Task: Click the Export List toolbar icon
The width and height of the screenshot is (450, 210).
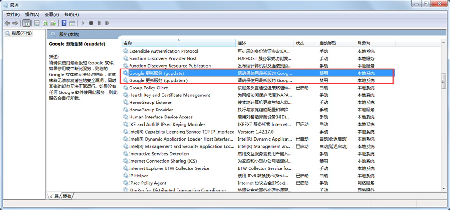Action: click(x=53, y=23)
